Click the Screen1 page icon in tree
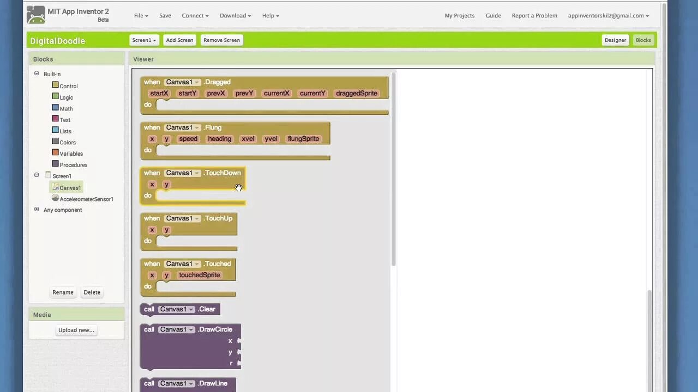Image resolution: width=698 pixels, height=392 pixels. tap(48, 175)
